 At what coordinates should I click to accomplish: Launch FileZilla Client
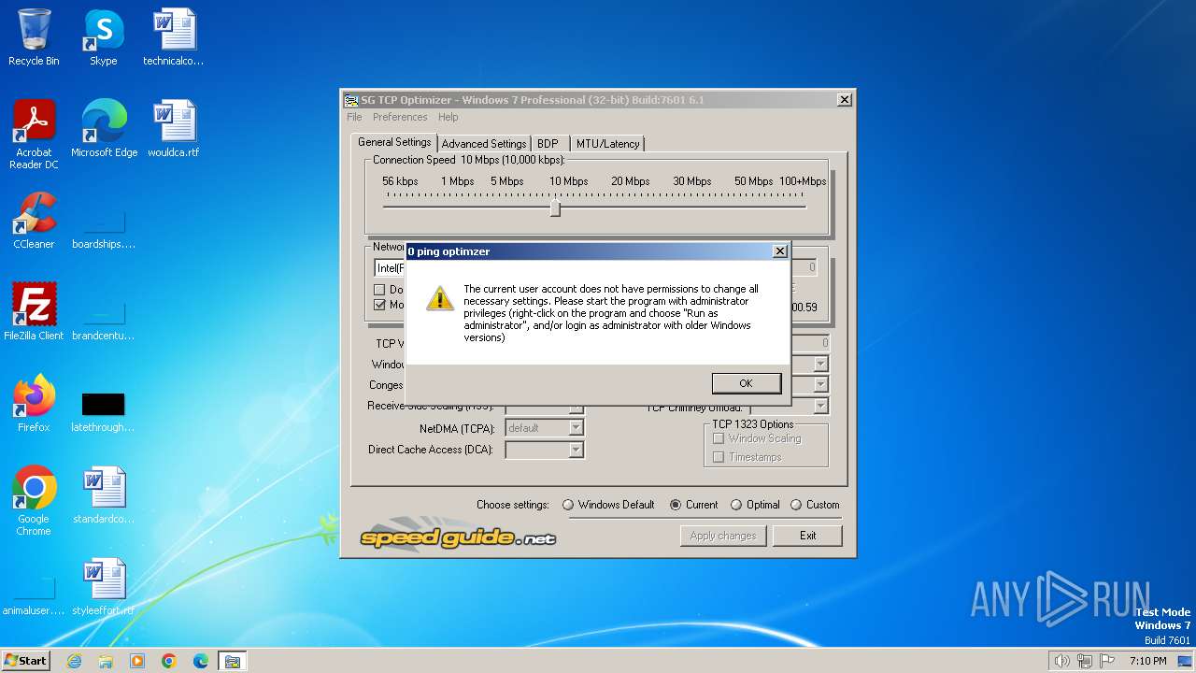tap(34, 312)
